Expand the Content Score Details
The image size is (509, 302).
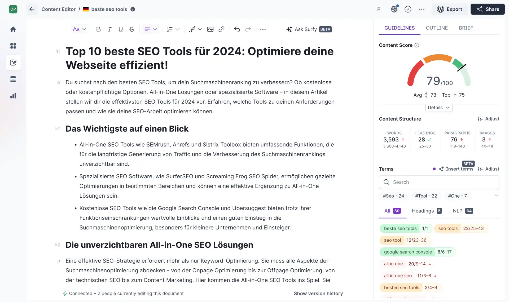point(439,108)
